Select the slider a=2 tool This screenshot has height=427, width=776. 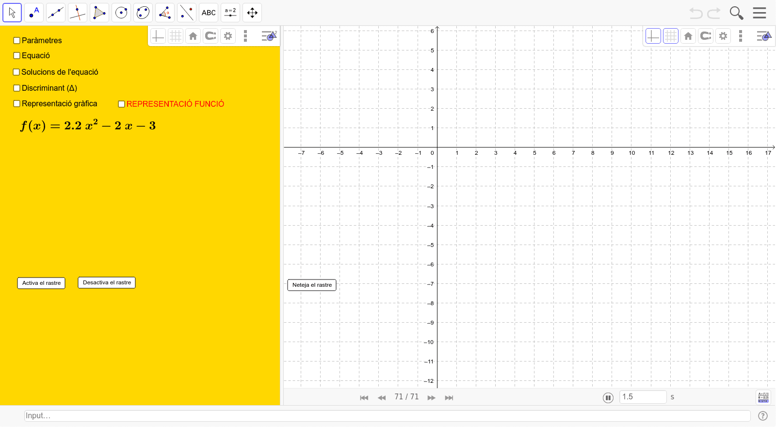[x=230, y=13]
